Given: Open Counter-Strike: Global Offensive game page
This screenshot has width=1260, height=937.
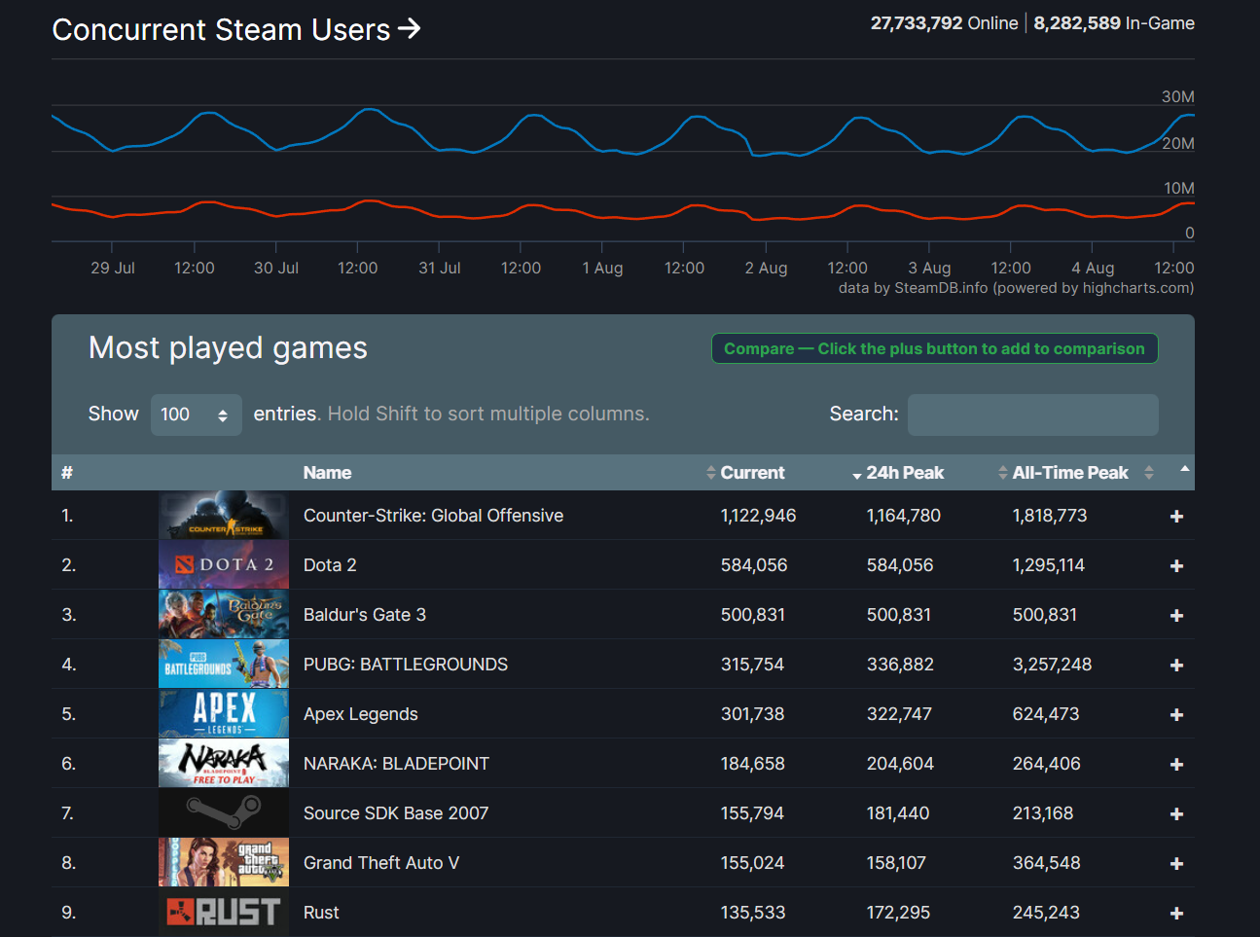Looking at the screenshot, I should (433, 516).
